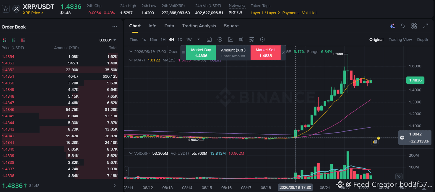The height and width of the screenshot is (192, 435).
Task: Open the news note marker on chart
Action: (375, 142)
